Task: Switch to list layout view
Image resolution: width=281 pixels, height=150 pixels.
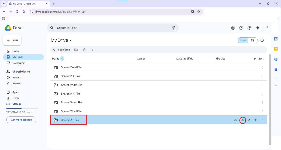Action: pos(243,40)
